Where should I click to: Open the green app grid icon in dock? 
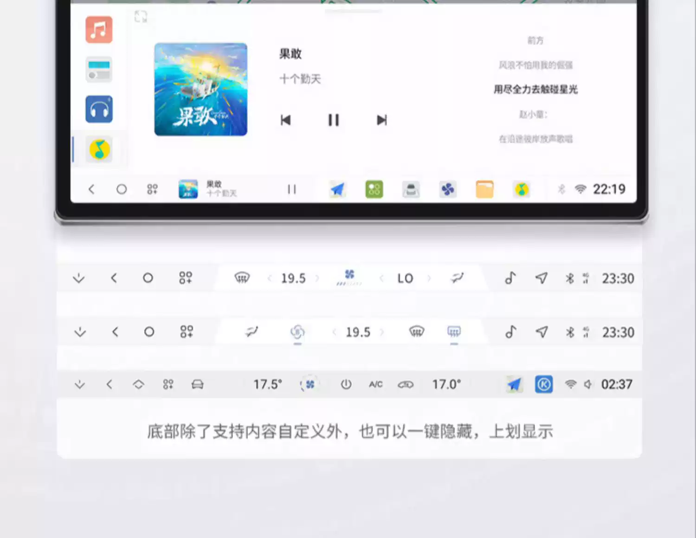(374, 189)
